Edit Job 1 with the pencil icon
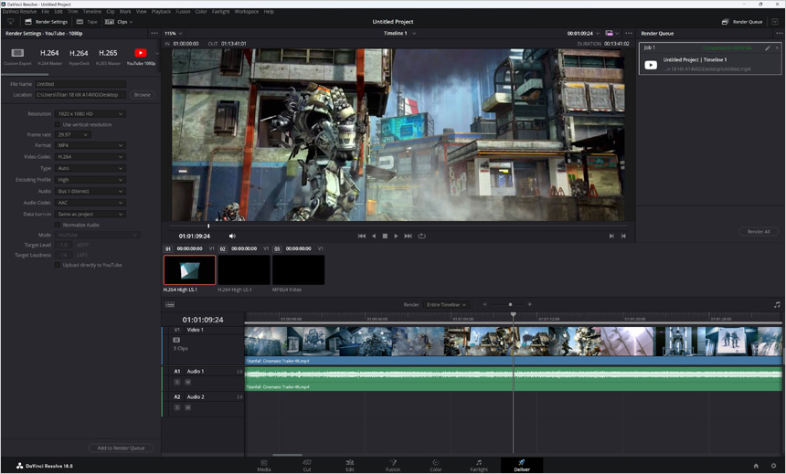 coord(768,47)
